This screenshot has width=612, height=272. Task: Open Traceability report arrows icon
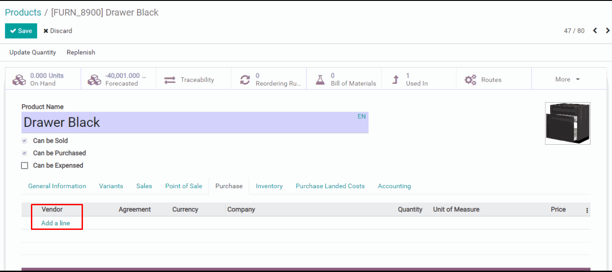tap(170, 80)
